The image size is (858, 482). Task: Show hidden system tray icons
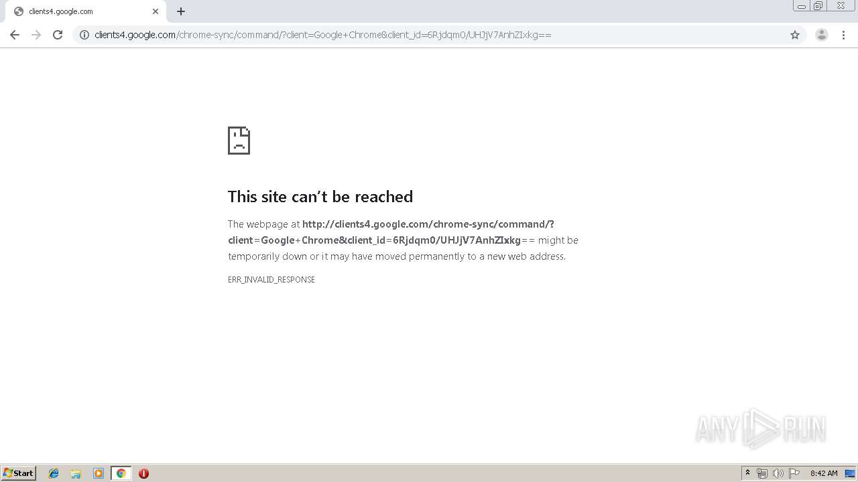(747, 473)
